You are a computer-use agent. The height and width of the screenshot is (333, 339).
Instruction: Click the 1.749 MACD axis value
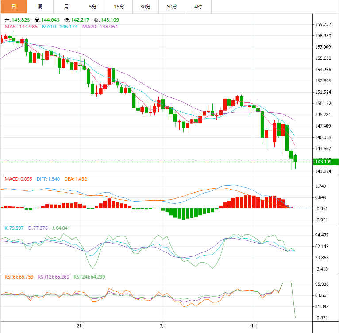pos(320,186)
